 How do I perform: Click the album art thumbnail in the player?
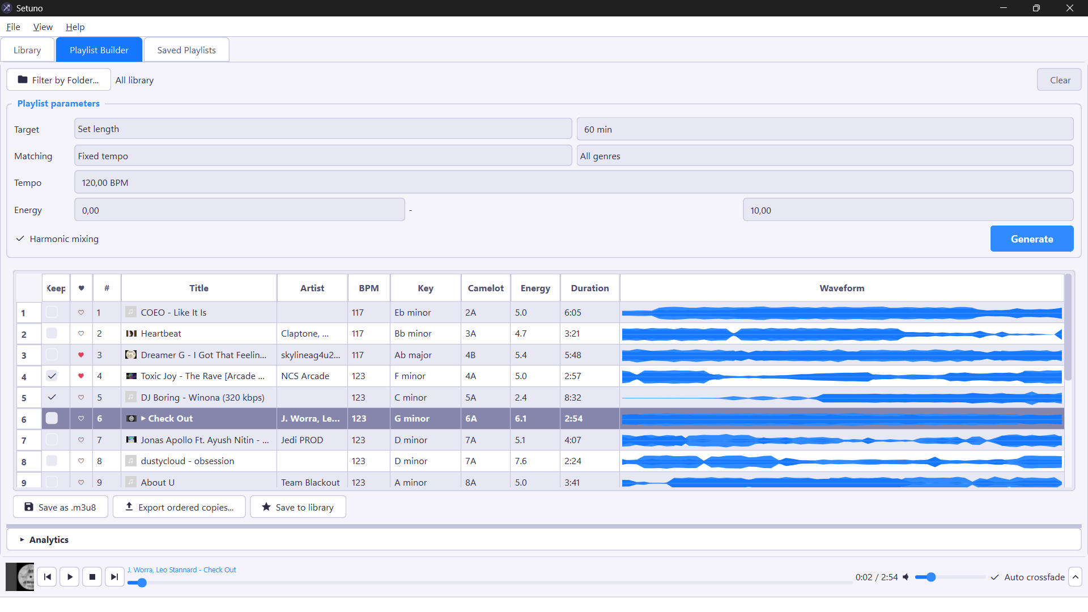[x=20, y=577]
